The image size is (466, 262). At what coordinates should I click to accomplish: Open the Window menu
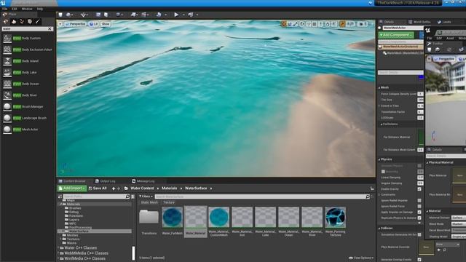[27, 9]
